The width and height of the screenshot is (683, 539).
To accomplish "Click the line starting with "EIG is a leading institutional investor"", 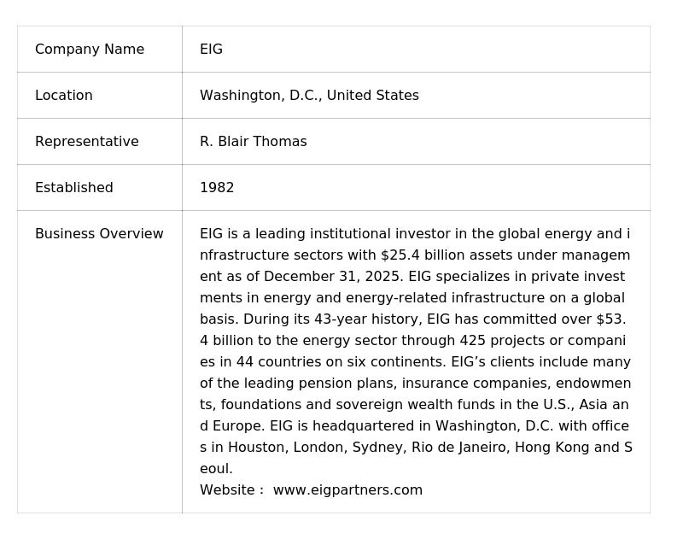I will coord(415,234).
